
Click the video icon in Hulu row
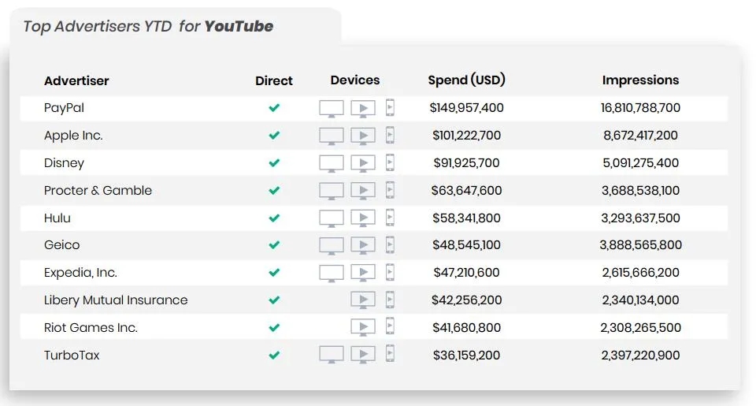coord(362,218)
